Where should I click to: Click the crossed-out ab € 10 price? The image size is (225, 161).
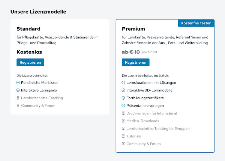pos(131,52)
